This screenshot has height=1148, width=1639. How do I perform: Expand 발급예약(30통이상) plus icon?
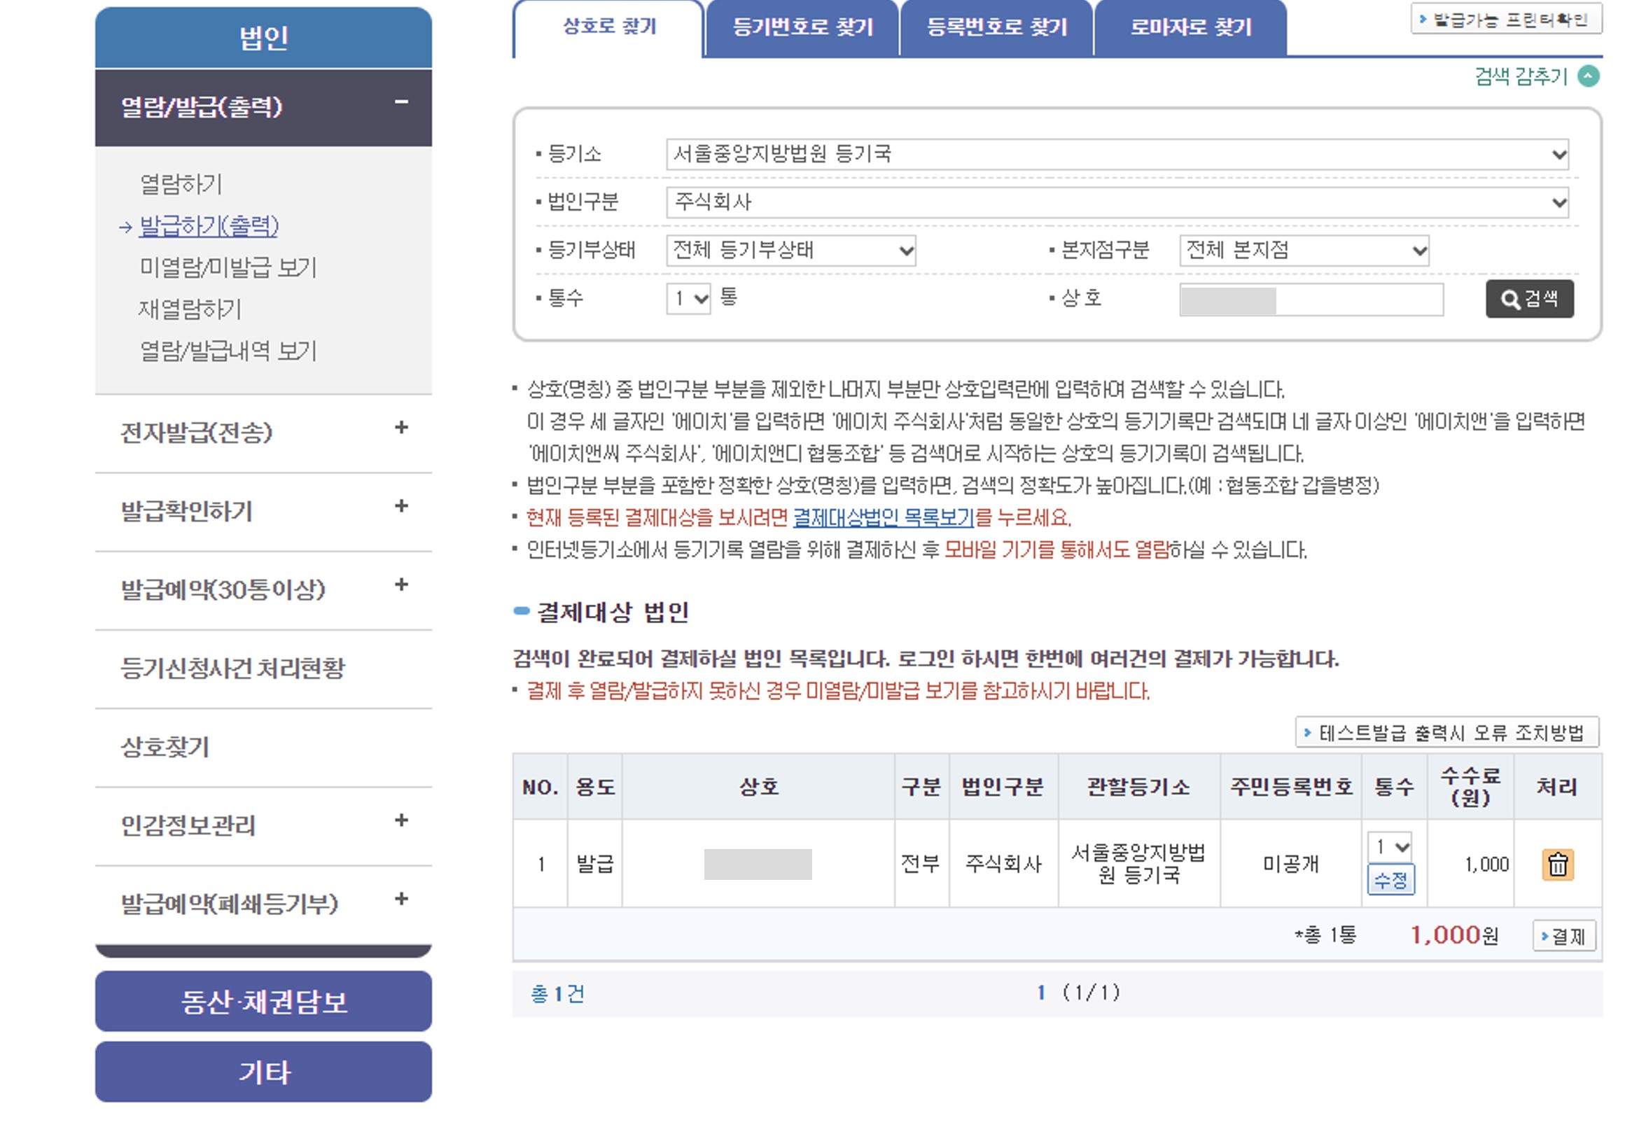pos(401,584)
